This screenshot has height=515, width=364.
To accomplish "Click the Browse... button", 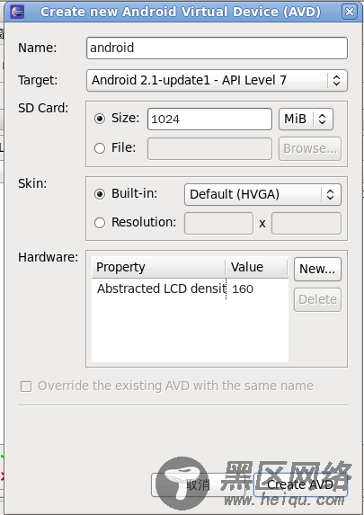I will click(x=310, y=149).
